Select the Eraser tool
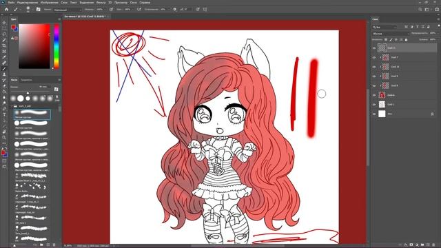The width and height of the screenshot is (441, 248). (4, 86)
